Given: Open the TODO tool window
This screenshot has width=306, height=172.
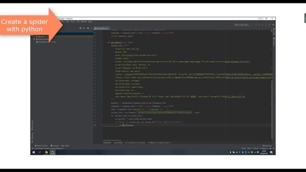Looking at the screenshot, I should click(x=66, y=146).
